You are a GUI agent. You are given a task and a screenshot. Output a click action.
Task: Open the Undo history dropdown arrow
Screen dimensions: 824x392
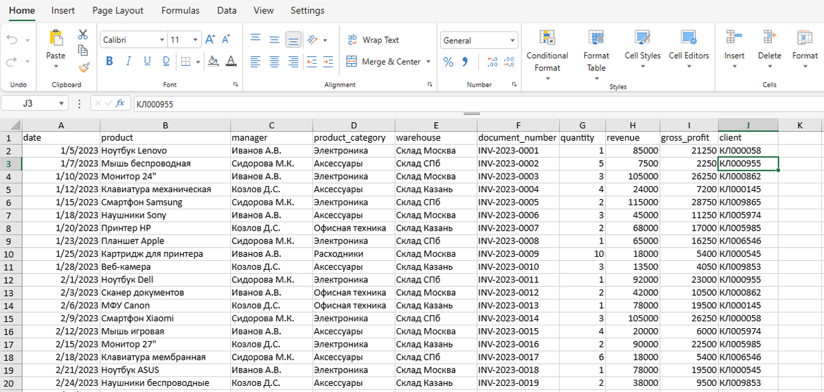[27, 41]
